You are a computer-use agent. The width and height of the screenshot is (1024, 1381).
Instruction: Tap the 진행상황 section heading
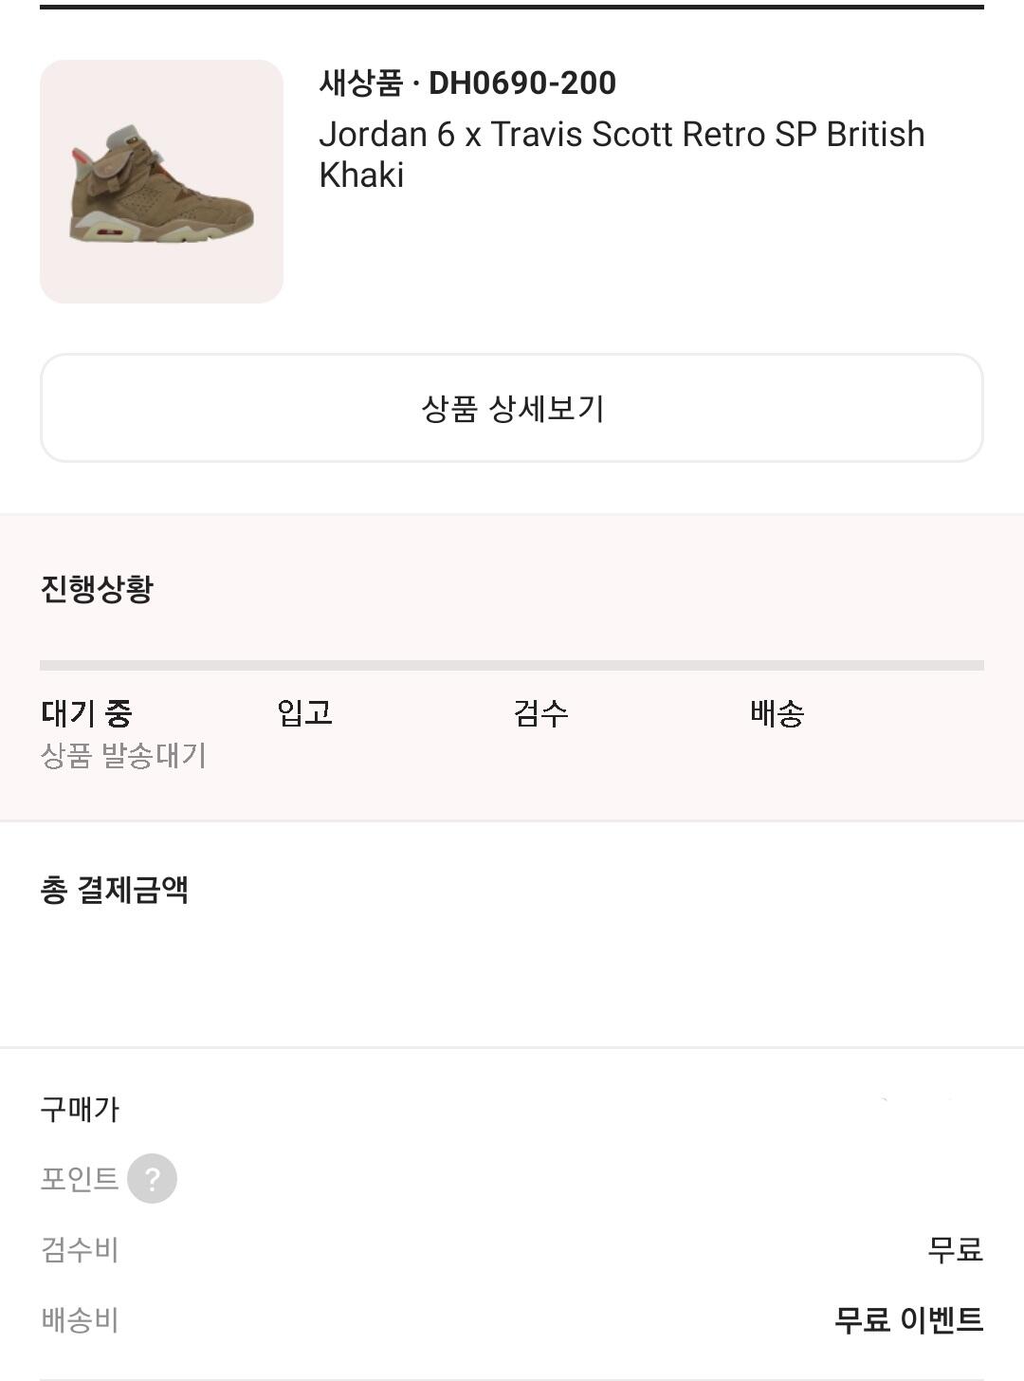[x=97, y=588]
